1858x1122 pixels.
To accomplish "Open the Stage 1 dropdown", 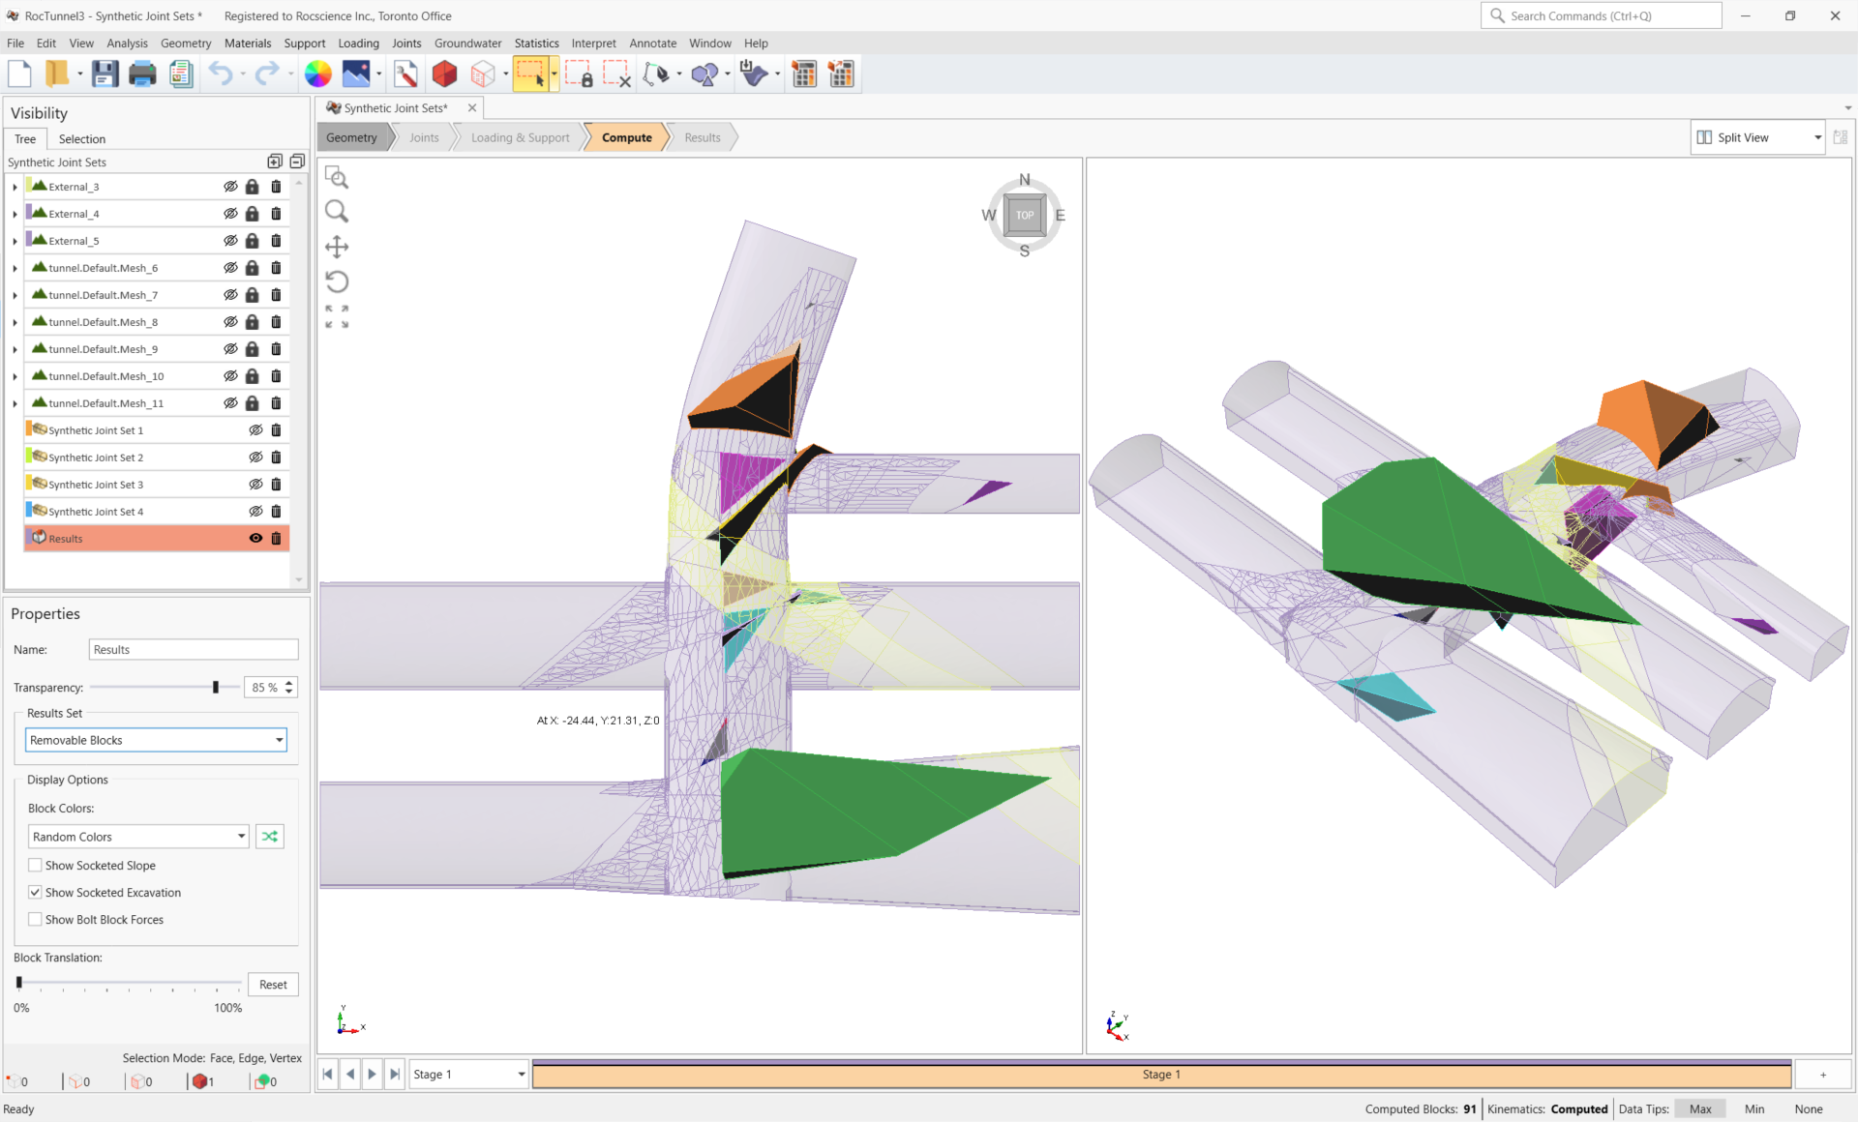I will [468, 1075].
